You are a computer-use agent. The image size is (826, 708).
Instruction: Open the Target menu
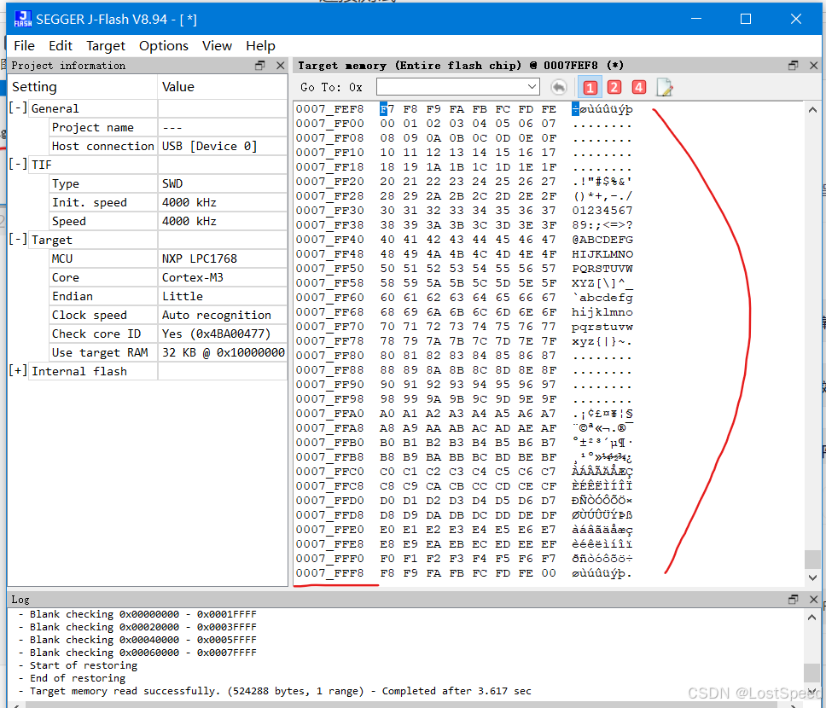(x=106, y=46)
